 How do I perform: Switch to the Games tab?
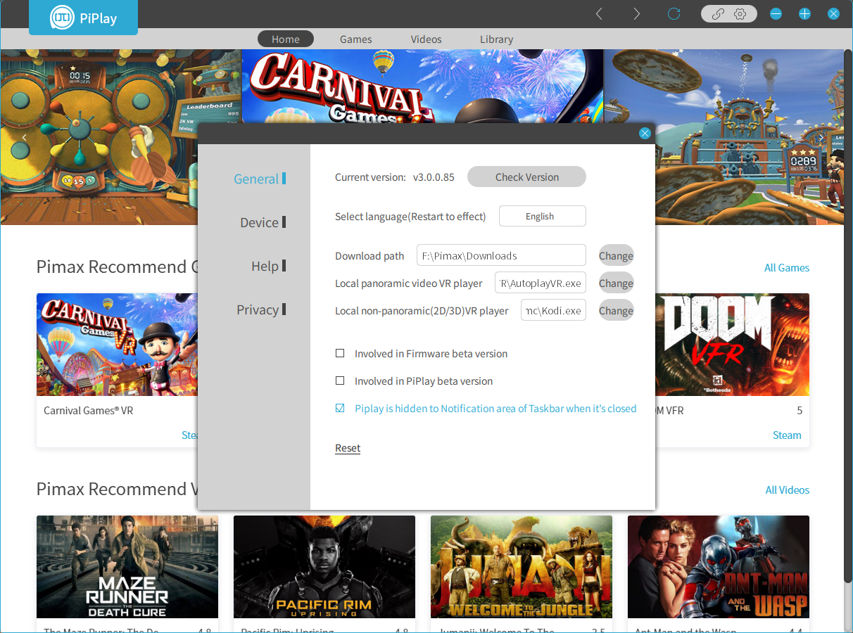click(356, 39)
